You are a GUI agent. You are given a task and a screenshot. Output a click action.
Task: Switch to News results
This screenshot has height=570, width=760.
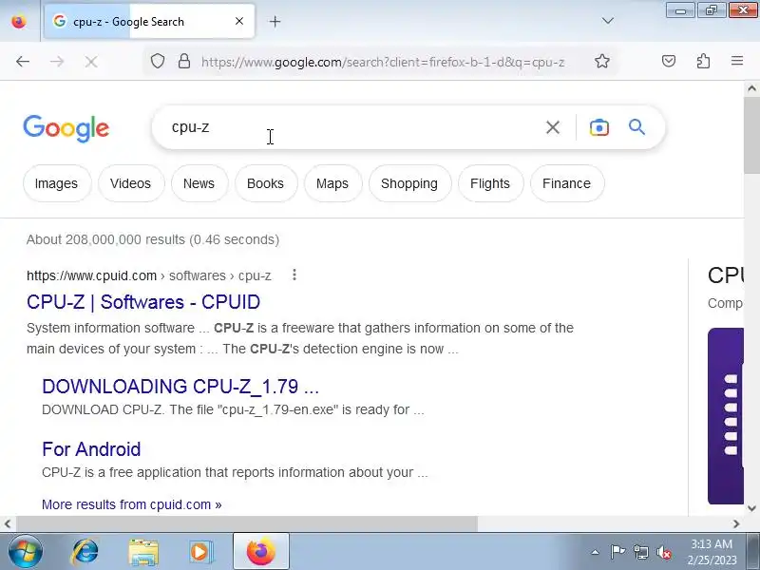point(199,183)
